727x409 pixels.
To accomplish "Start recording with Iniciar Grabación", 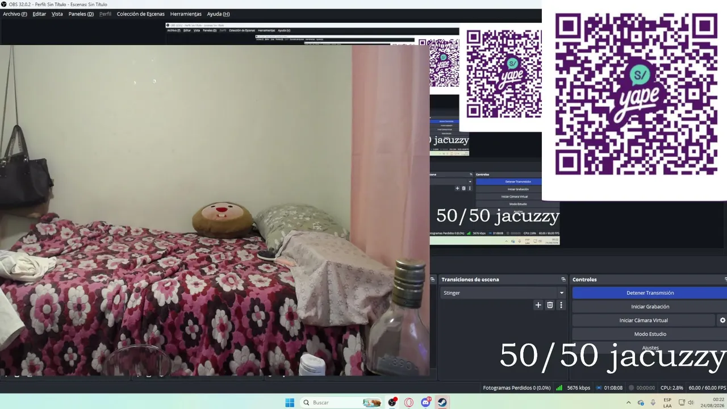I will [650, 307].
